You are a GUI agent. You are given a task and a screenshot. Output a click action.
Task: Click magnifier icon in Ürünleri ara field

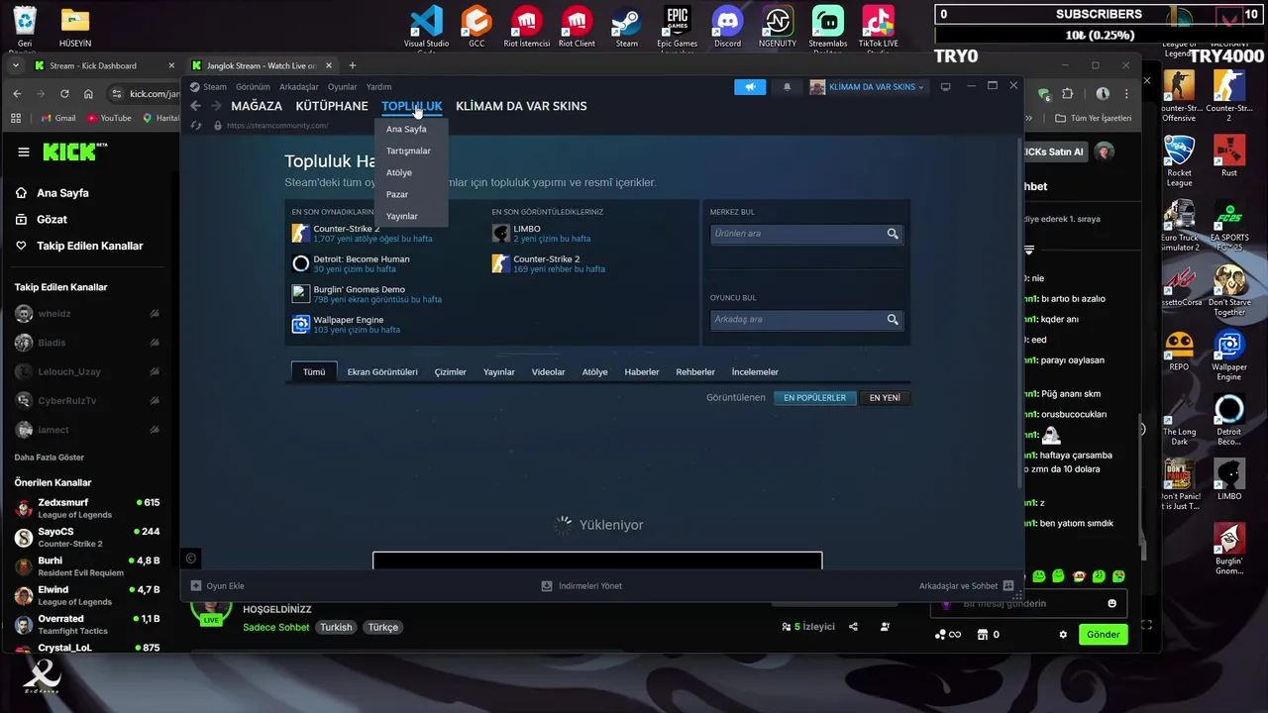pos(893,234)
